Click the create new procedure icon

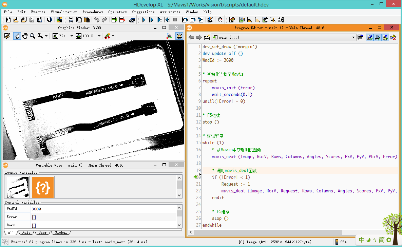[207, 37]
